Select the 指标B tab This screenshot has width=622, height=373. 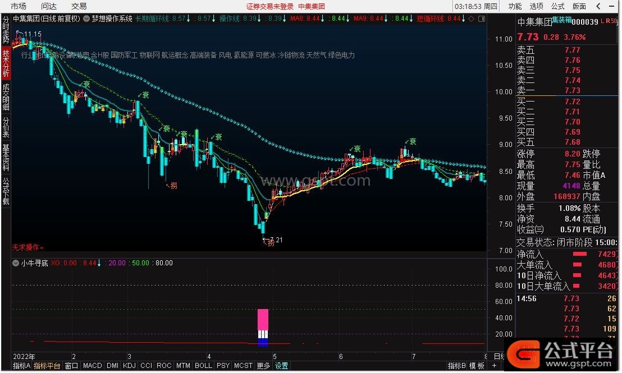point(456,366)
